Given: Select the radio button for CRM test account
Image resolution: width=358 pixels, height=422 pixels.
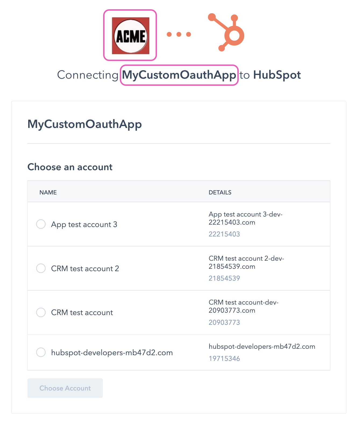Looking at the screenshot, I should pos(41,312).
